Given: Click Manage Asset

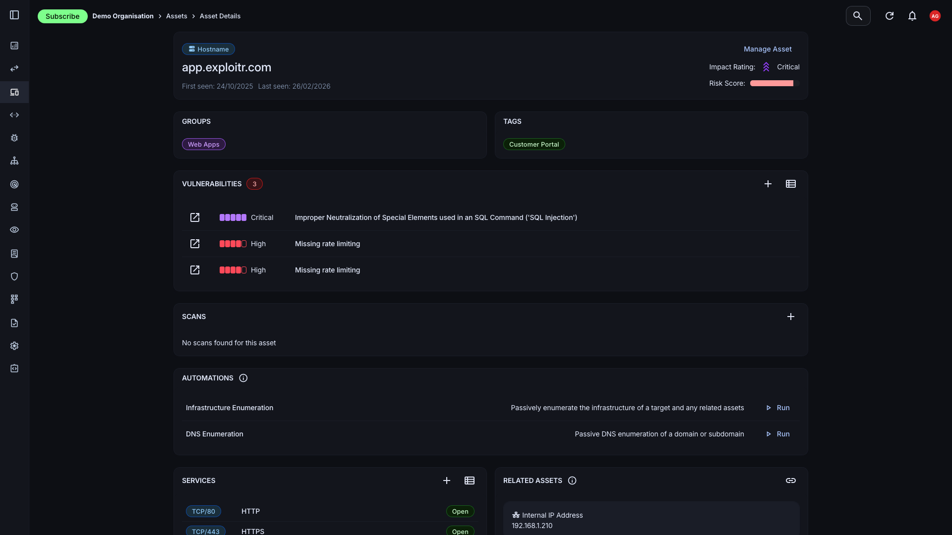Looking at the screenshot, I should 768,49.
